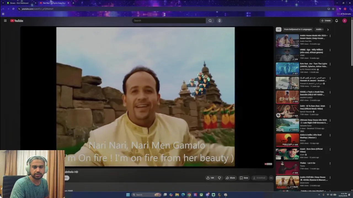Open ELITE TRANCE MUSIC channel link

point(308,70)
